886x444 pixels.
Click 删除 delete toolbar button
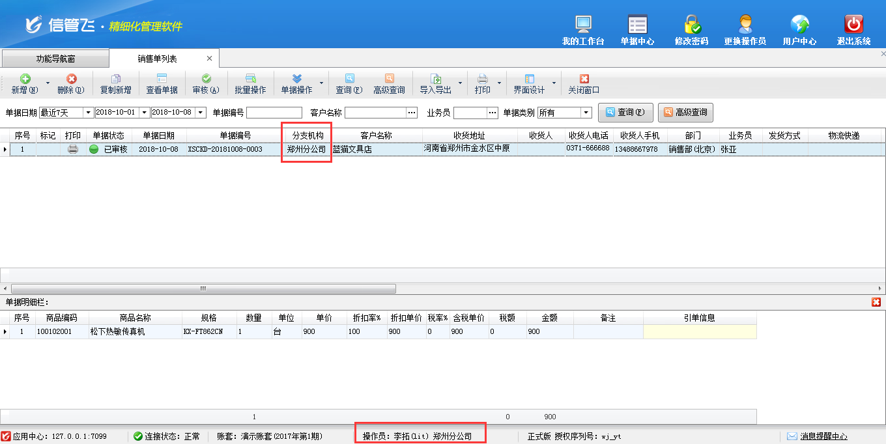tap(71, 84)
